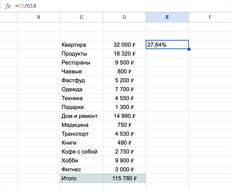Click the Кофе с собой cell

82,151
